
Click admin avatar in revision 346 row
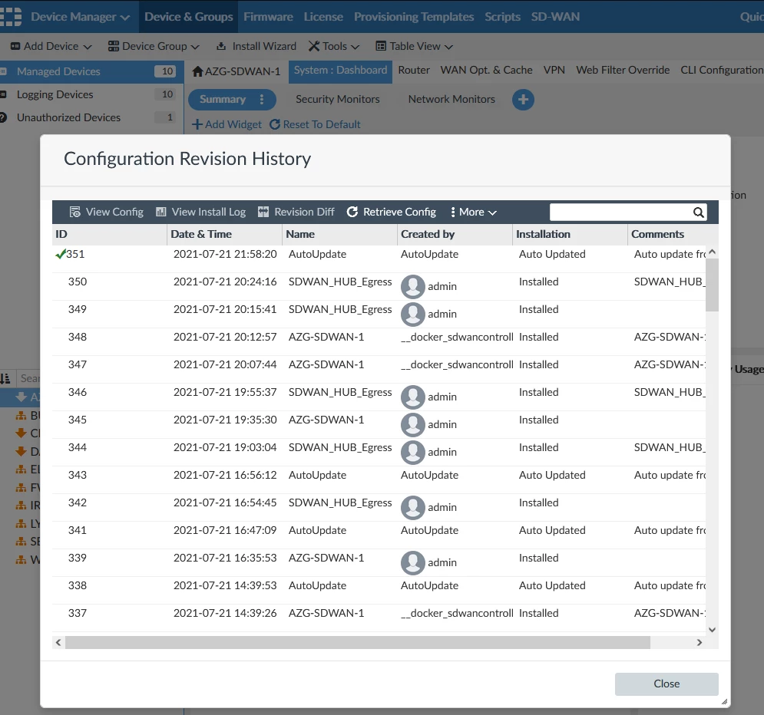(x=412, y=397)
